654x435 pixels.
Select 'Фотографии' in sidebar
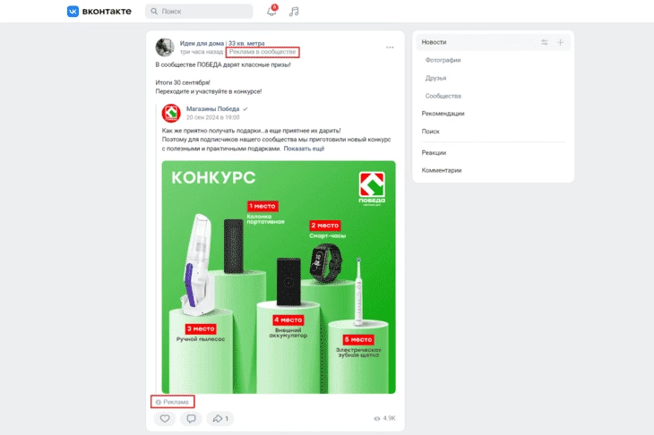click(443, 60)
